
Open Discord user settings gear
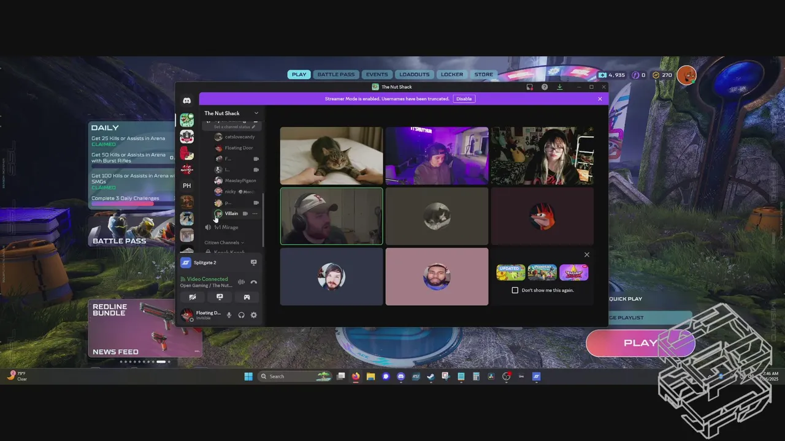point(254,315)
